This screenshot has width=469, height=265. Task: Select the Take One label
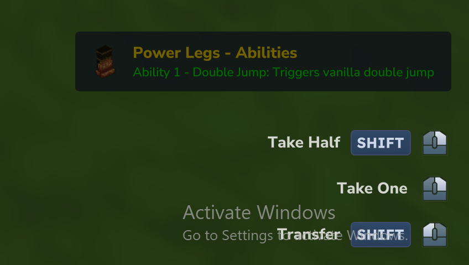click(x=372, y=189)
